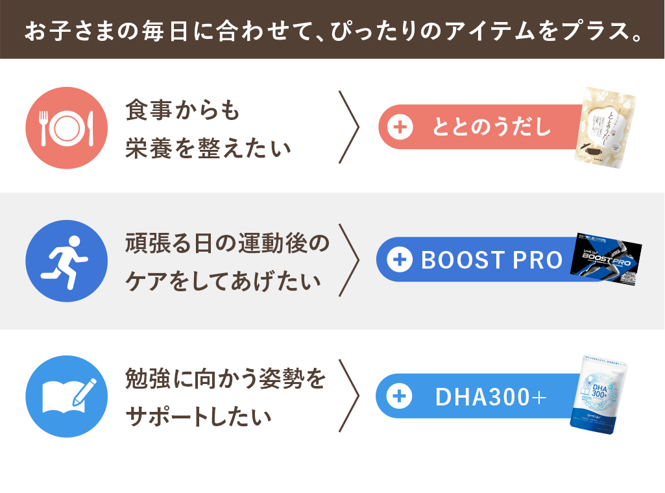Click the plus icon on DHA300+ button
The height and width of the screenshot is (493, 665).
400,396
